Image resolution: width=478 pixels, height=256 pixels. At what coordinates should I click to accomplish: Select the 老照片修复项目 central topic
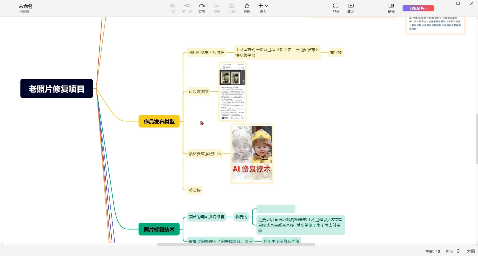click(x=56, y=88)
